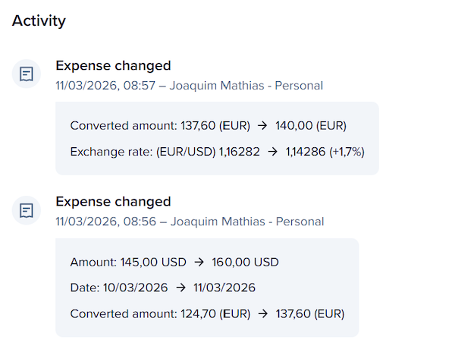
Task: Click 'Joaquim Mathias - Personal' in first entry
Action: pos(246,86)
